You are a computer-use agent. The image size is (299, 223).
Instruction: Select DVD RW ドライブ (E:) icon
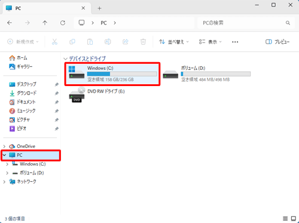pos(77,95)
